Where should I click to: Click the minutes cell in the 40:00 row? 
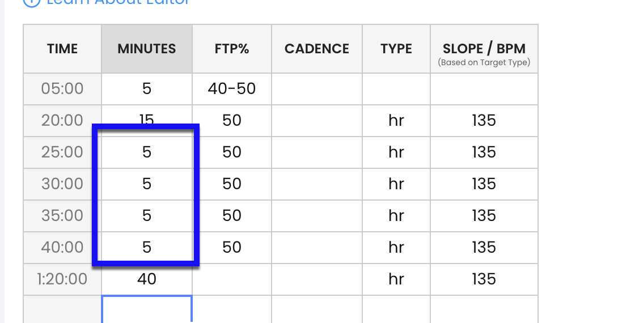coord(147,248)
